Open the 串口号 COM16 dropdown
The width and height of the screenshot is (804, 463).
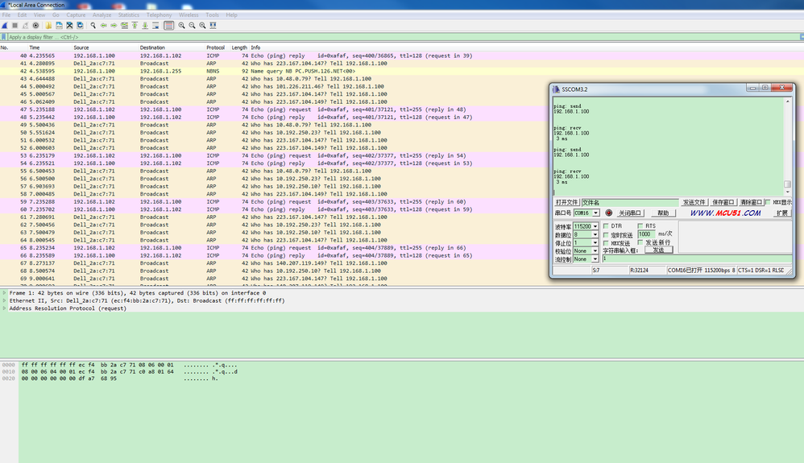point(596,213)
